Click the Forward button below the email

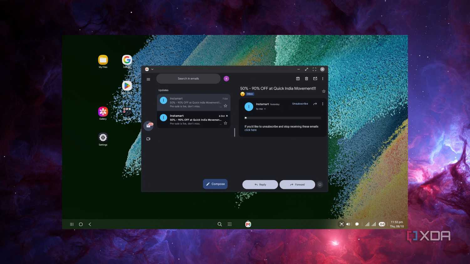(x=297, y=185)
